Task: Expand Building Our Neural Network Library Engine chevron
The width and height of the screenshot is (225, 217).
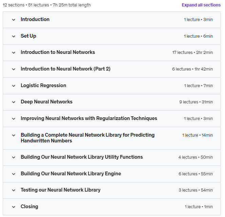Action: coord(14,174)
